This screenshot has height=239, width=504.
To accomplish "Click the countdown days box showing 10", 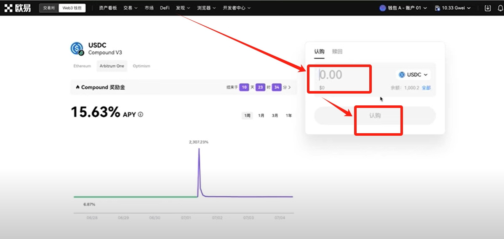I will 244,87.
